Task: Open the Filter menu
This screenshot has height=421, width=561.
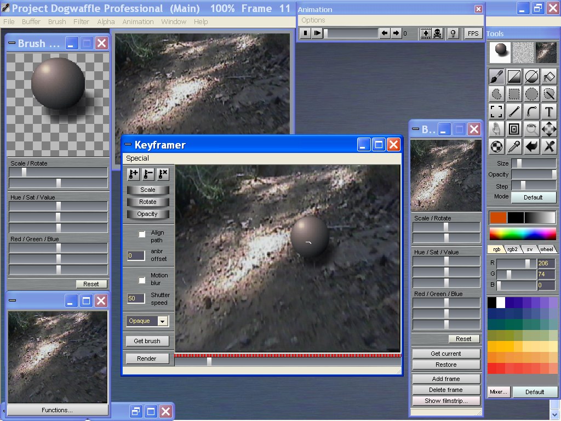Action: coord(81,21)
